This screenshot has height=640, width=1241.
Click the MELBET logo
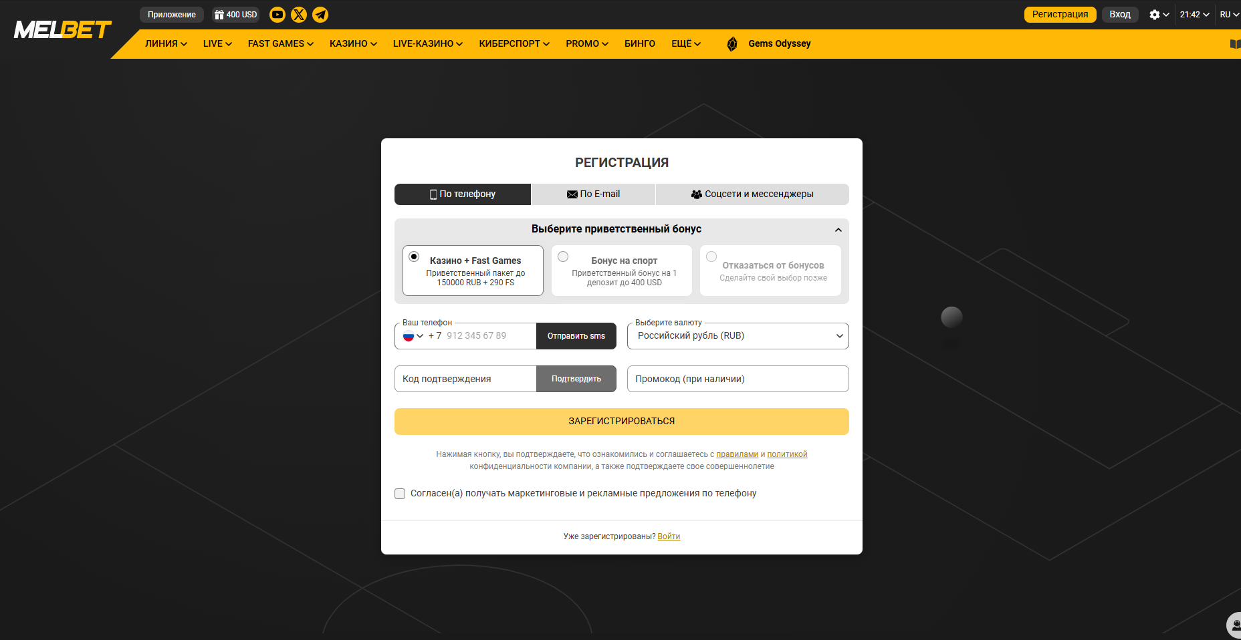(x=62, y=29)
